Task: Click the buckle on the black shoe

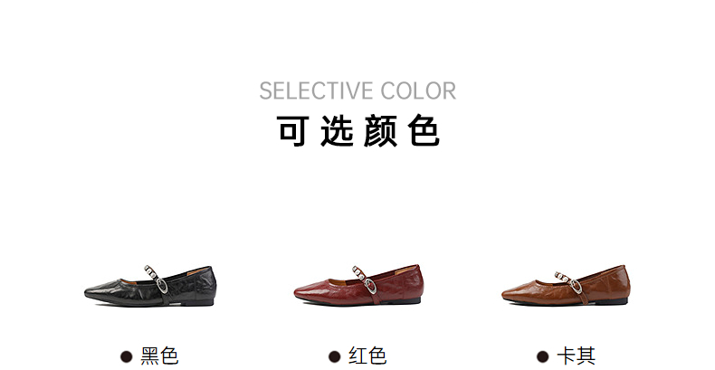Action: pos(162,286)
